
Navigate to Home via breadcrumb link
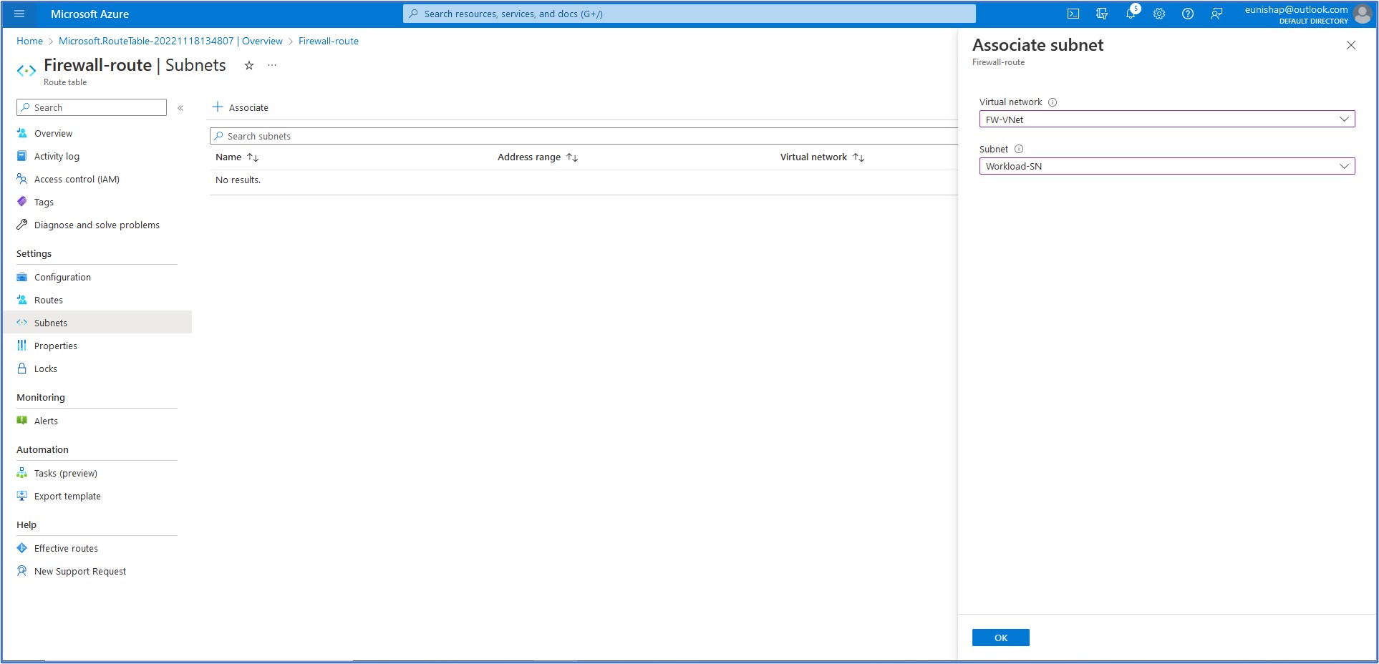coord(29,41)
